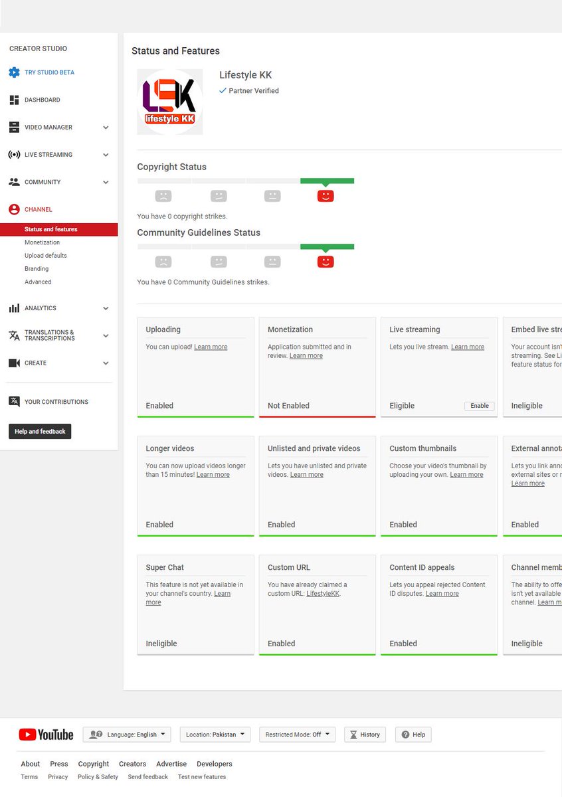Open the Advertise footer link

(171, 764)
